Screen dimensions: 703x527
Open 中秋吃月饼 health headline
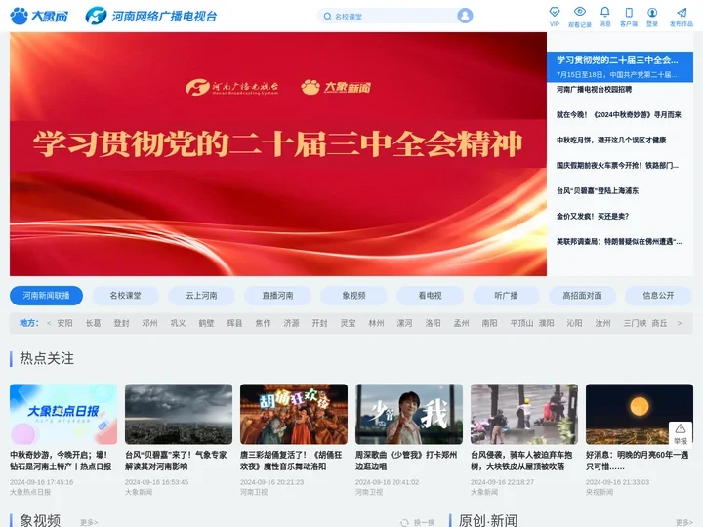tap(611, 140)
